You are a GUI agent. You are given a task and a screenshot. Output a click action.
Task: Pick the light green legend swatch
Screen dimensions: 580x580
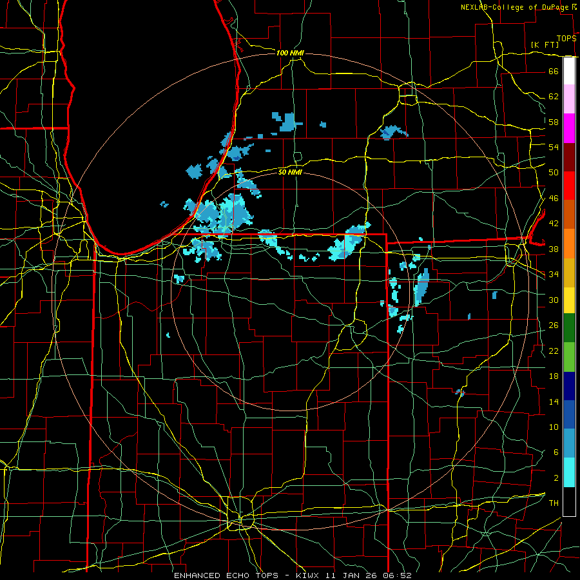pos(569,357)
